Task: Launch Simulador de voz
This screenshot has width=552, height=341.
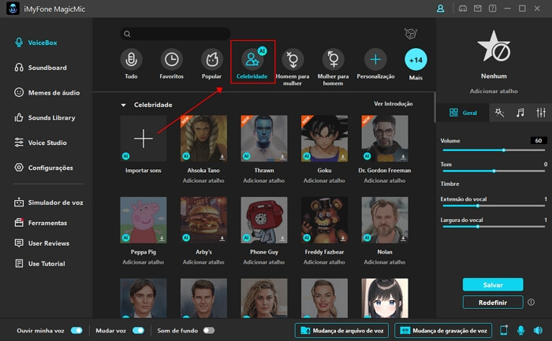Action: 49,202
